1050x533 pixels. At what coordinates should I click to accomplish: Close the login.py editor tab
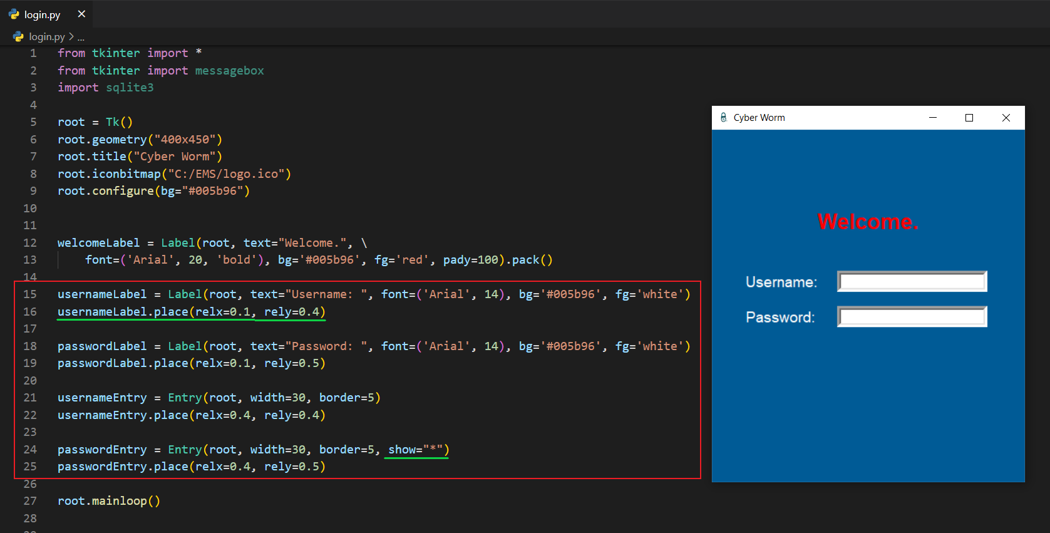(x=81, y=14)
